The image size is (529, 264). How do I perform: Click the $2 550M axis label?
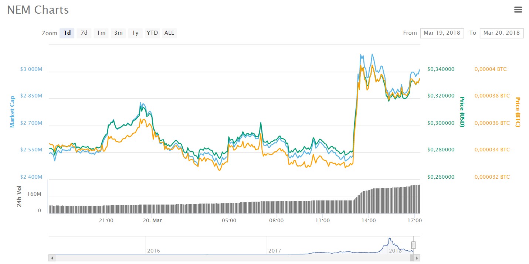[31, 150]
